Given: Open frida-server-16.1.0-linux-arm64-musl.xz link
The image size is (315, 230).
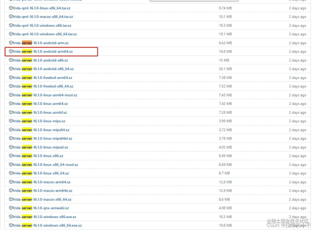Looking at the screenshot, I should pos(45,95).
